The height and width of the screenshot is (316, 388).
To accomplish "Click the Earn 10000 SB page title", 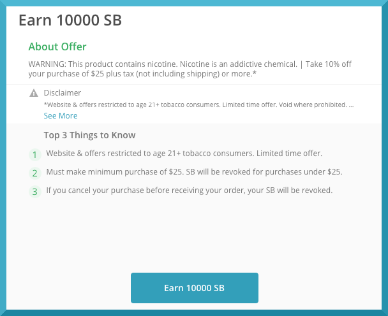I will pos(70,20).
